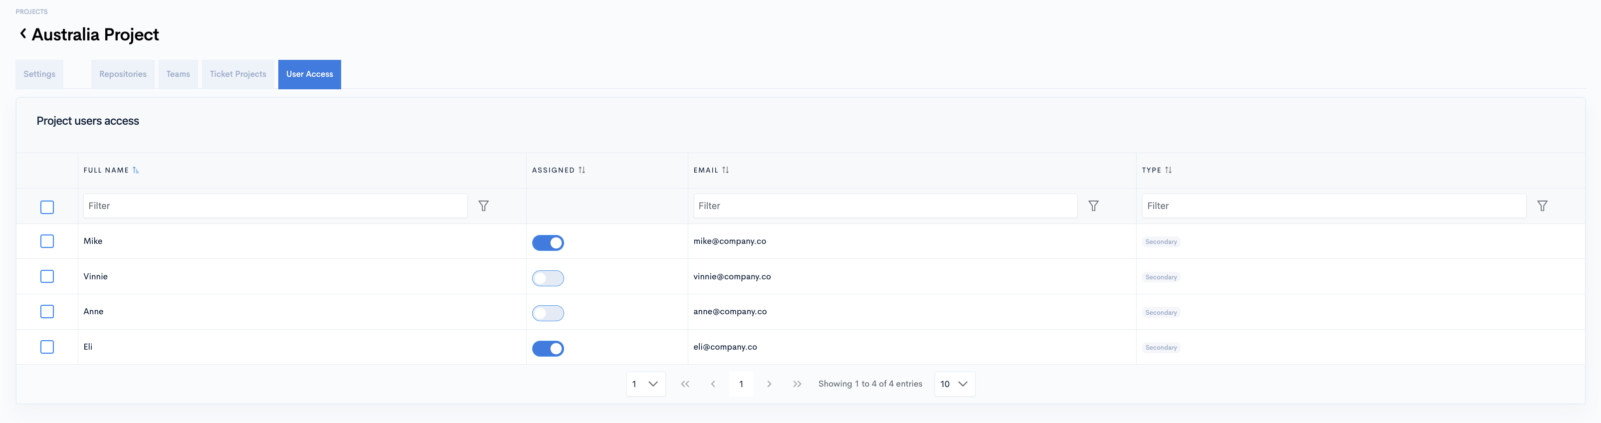
Task: Click current page number 1 button
Action: point(741,384)
